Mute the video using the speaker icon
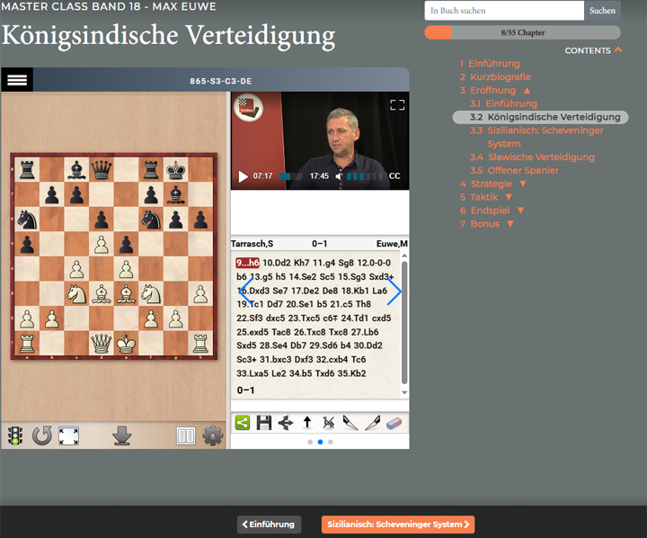The height and width of the screenshot is (538, 647). [x=340, y=176]
